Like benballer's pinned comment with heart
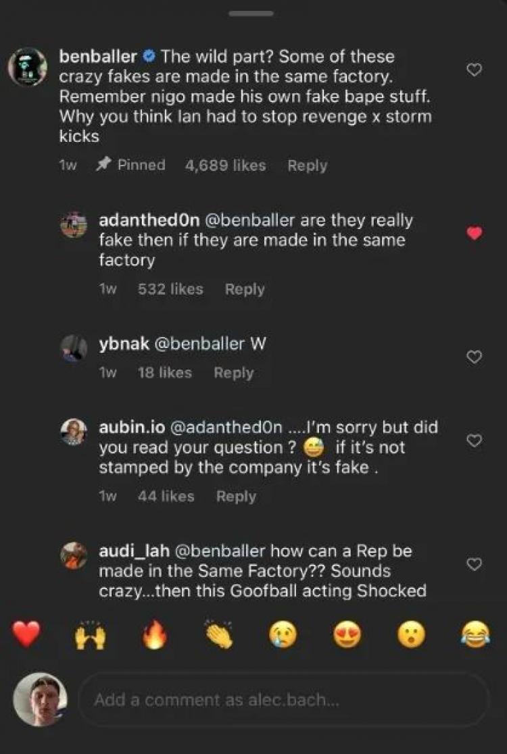Image resolution: width=507 pixels, height=754 pixels. click(x=475, y=70)
